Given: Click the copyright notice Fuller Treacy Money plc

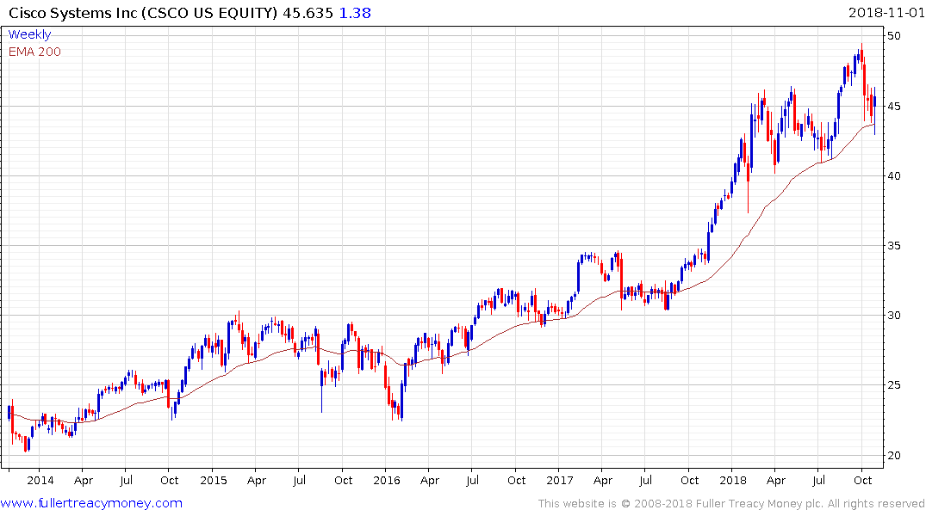Looking at the screenshot, I should [731, 504].
